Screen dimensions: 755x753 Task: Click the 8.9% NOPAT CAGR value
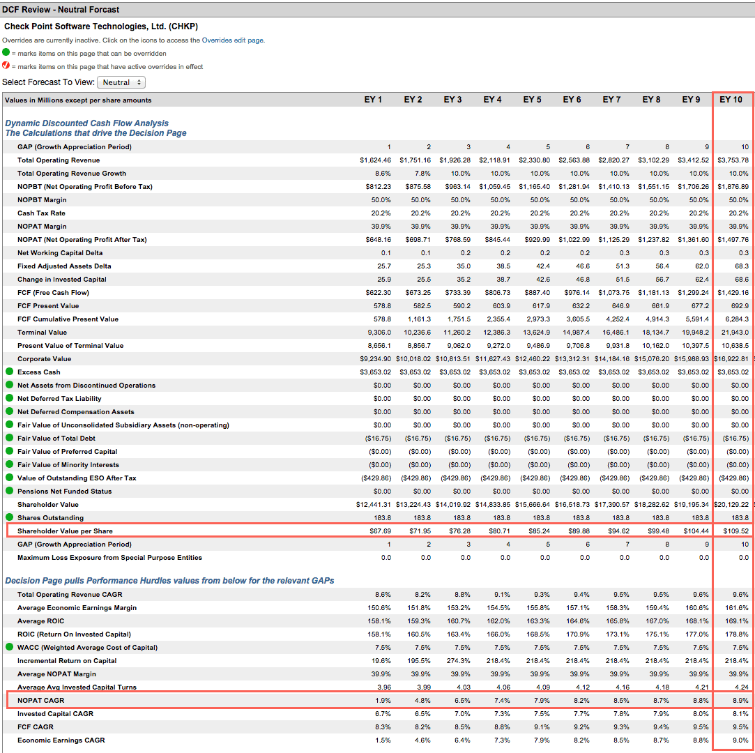point(740,701)
